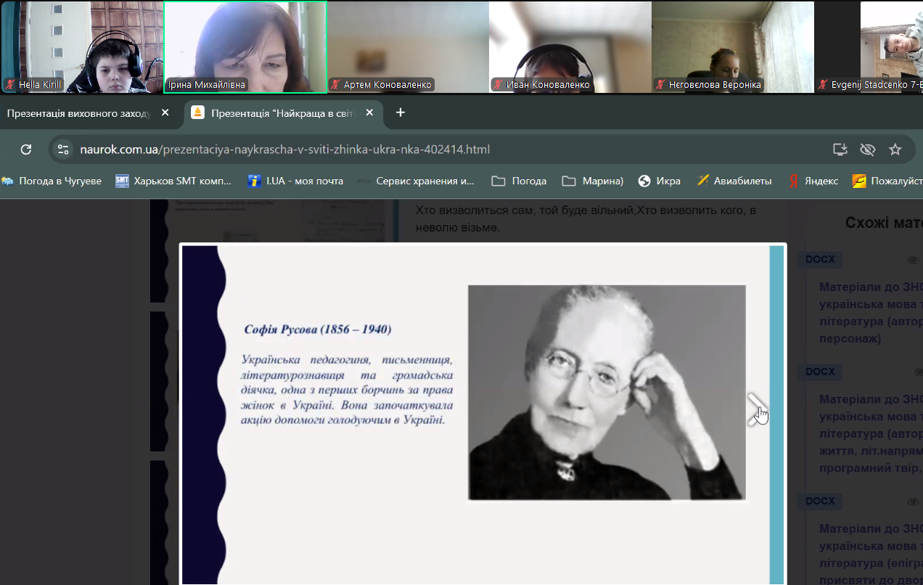The image size is (923, 585).
Task: Toggle the crossed-eye tracking protection icon
Action: click(x=867, y=150)
